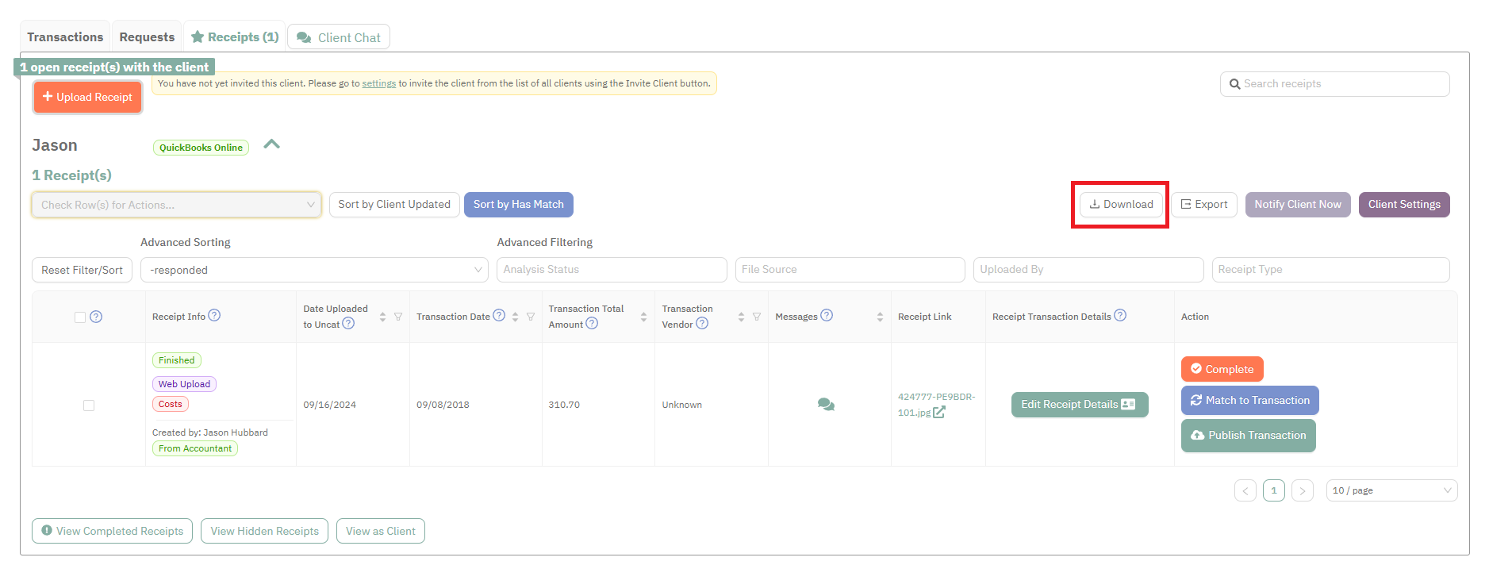Open filter icon on Transaction Vendor column
The width and height of the screenshot is (1489, 565).
pos(757,317)
